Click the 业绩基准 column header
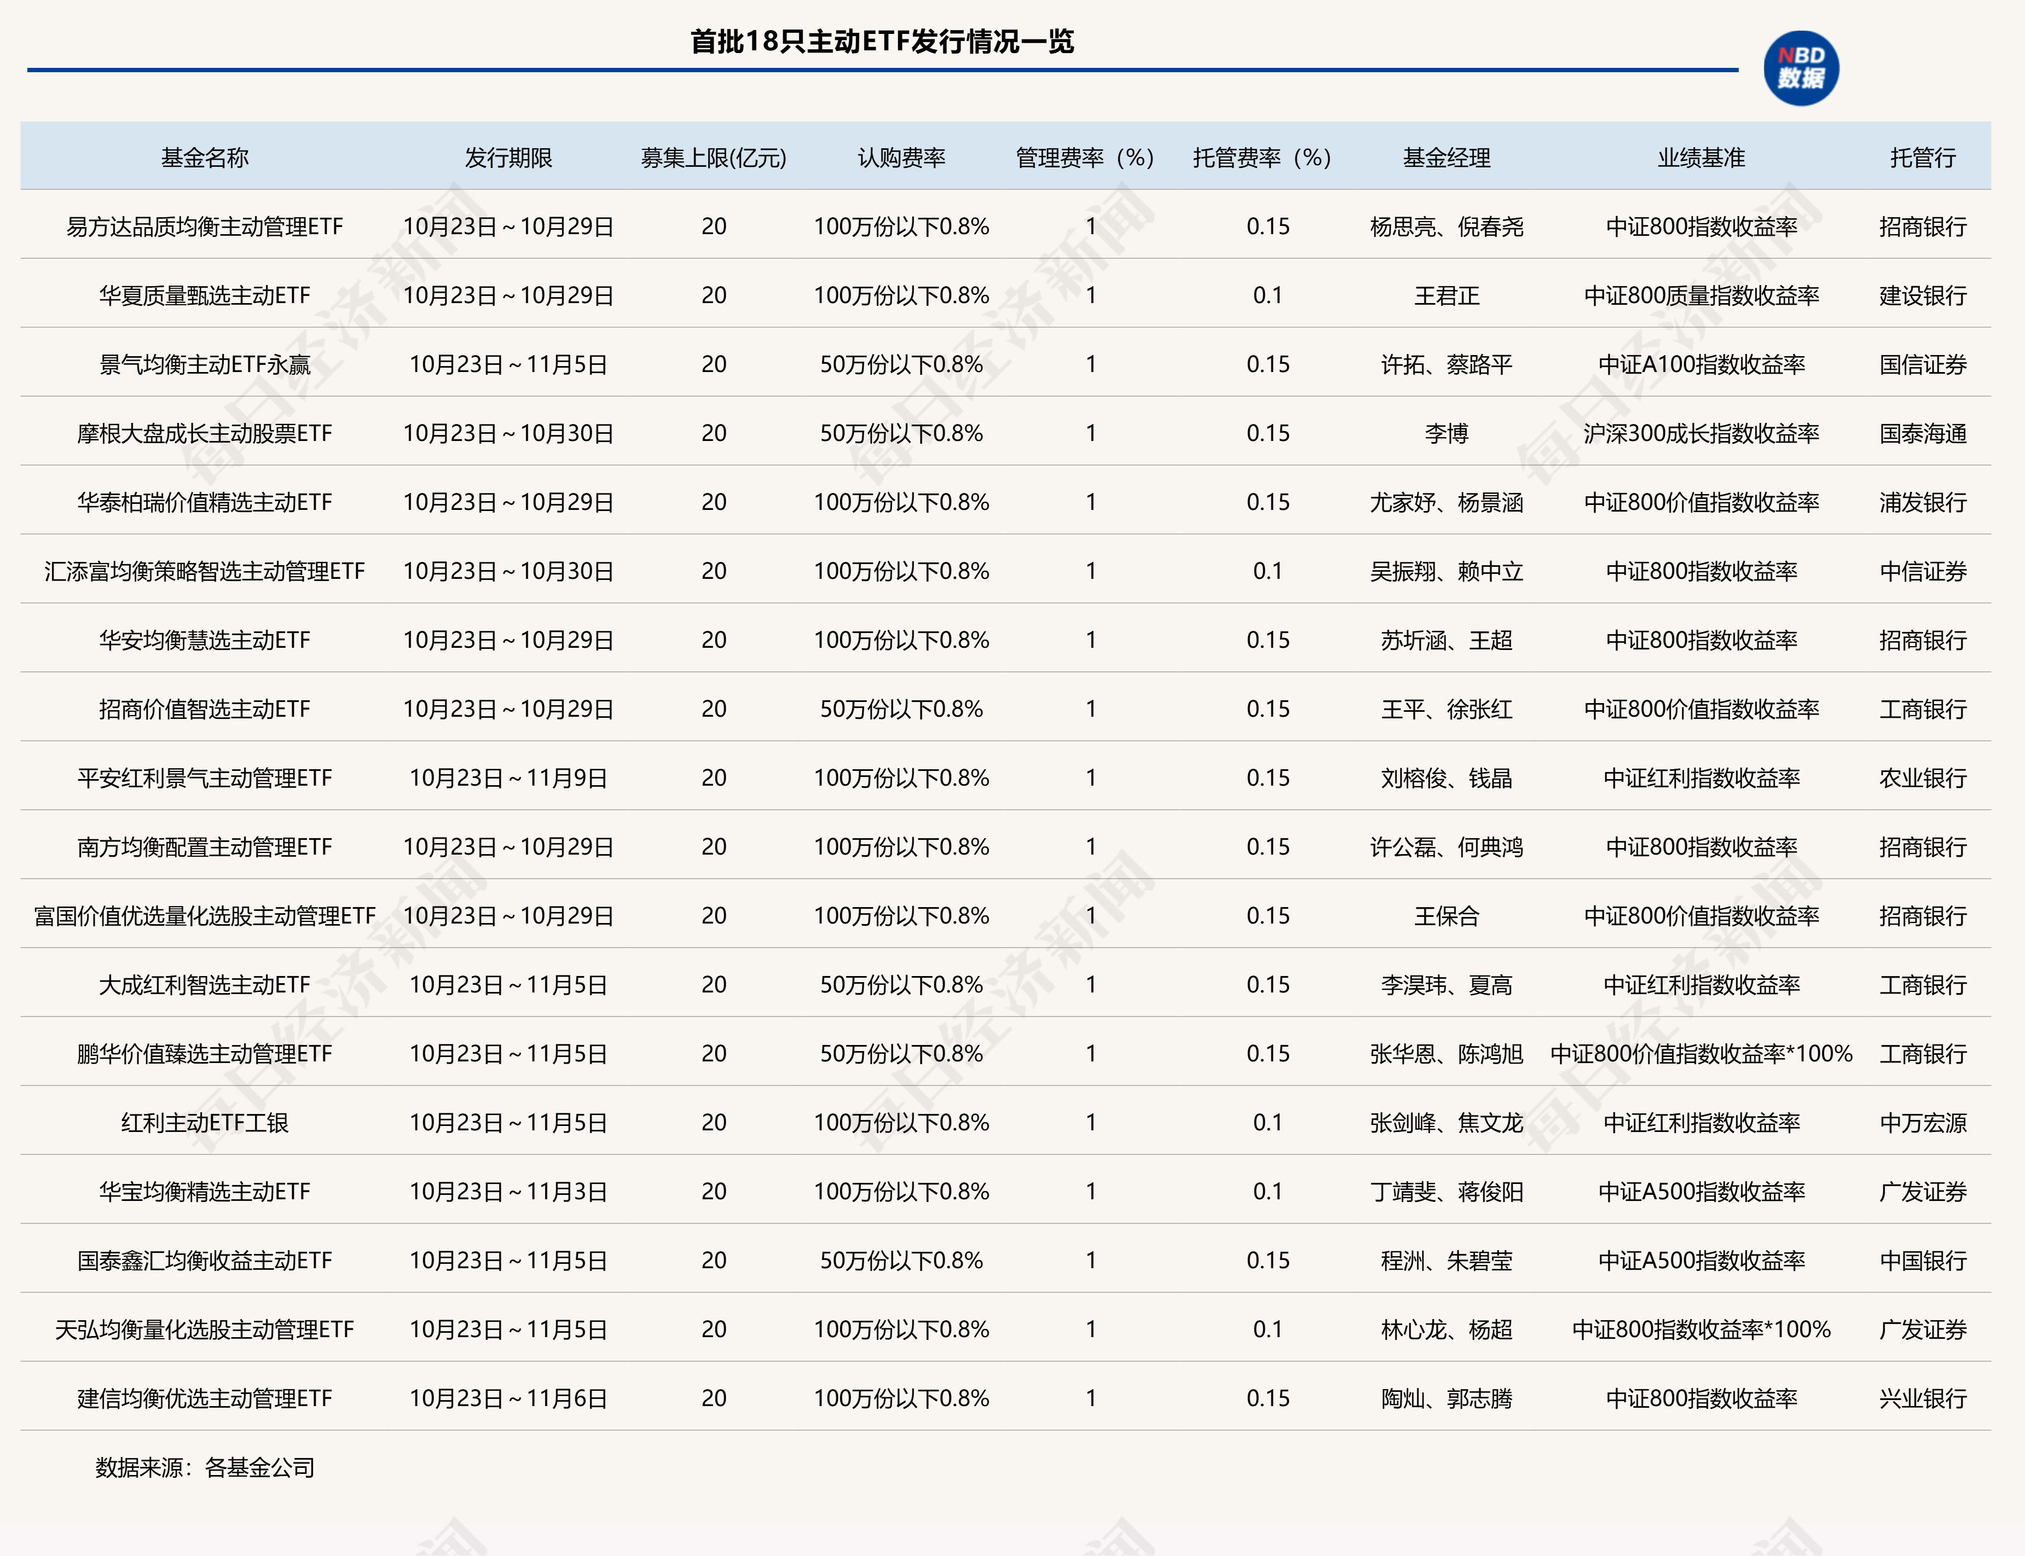Viewport: 2025px width, 1556px height. click(1701, 158)
